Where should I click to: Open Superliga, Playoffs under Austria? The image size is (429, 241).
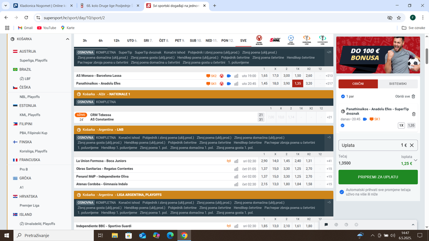tap(33, 60)
